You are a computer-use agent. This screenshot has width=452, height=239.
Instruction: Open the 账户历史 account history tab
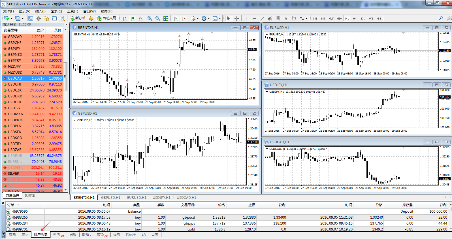pyautogui.click(x=41, y=234)
